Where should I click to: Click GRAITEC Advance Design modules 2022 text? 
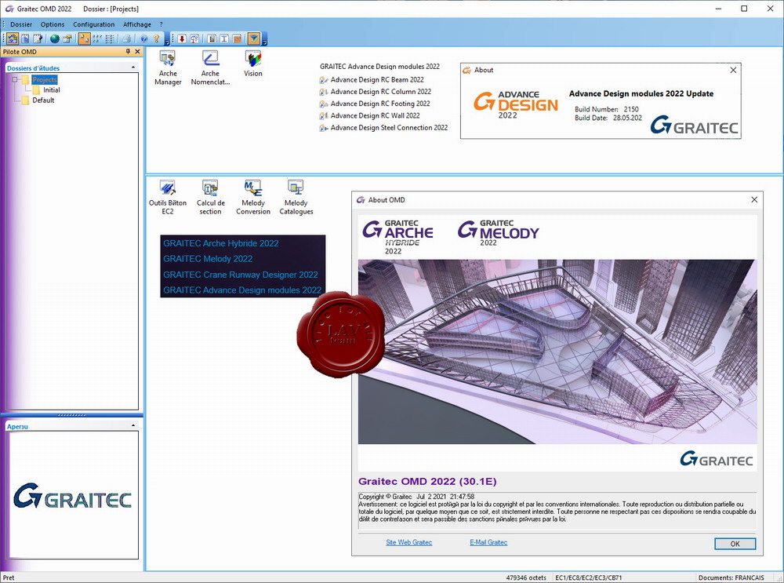(242, 290)
